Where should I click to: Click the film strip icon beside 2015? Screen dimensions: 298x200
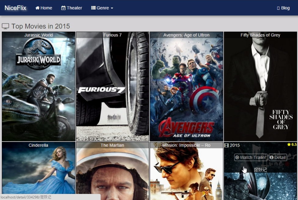(x=227, y=145)
